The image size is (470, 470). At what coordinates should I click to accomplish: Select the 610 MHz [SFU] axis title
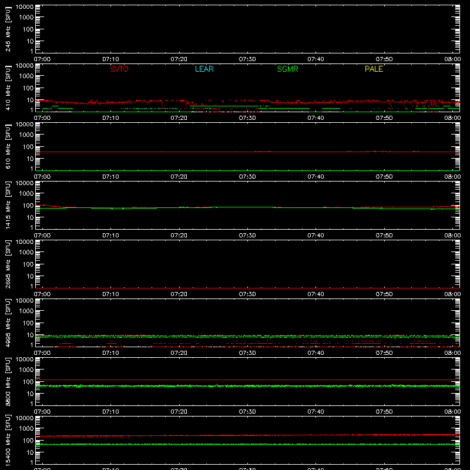(x=8, y=146)
